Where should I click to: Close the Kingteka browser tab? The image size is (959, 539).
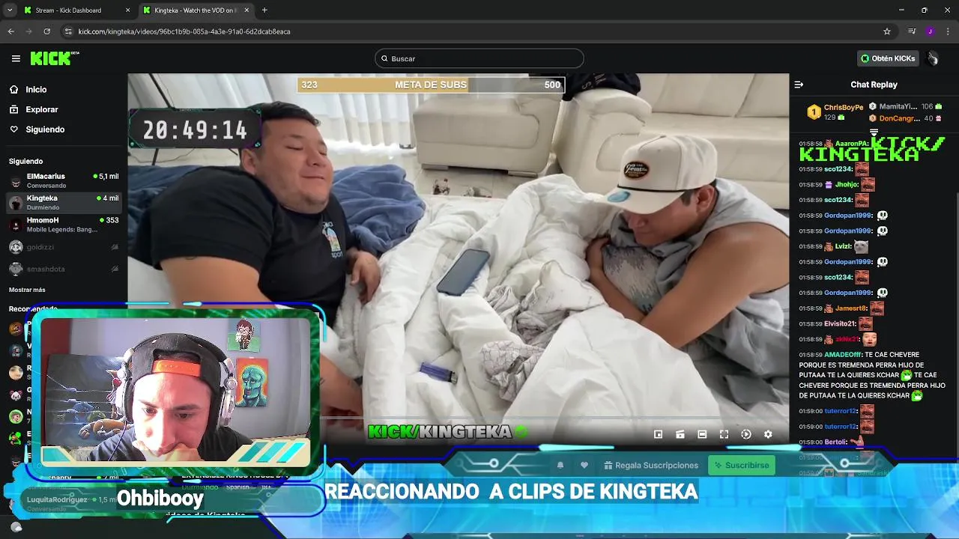pyautogui.click(x=246, y=10)
